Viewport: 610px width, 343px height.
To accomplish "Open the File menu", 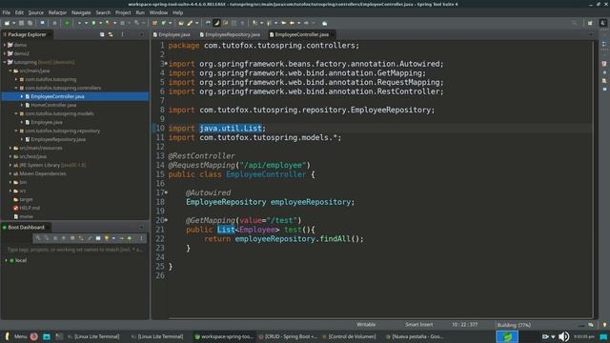I will pyautogui.click(x=7, y=12).
